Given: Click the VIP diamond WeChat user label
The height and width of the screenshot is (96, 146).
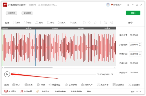Looking at the screenshot, I should (116, 5).
